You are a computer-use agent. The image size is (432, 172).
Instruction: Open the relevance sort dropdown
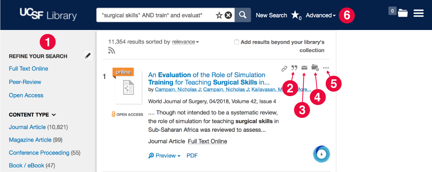tap(185, 42)
